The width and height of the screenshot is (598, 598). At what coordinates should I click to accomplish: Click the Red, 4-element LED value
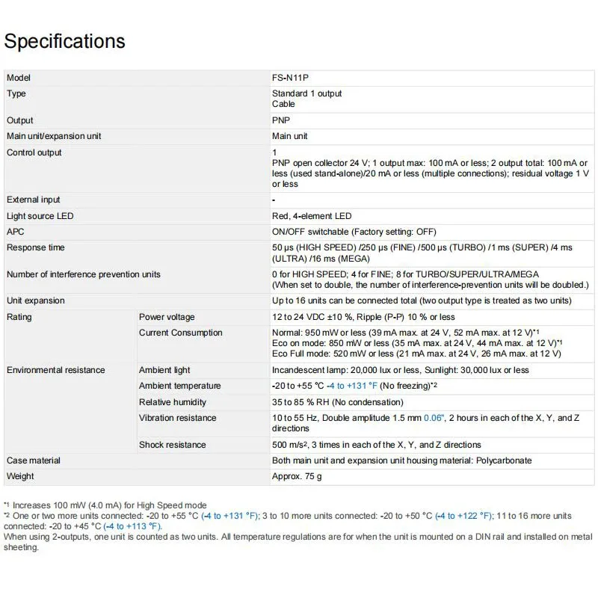312,216
